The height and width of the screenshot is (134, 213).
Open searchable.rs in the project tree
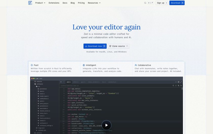pyautogui.click(x=43, y=108)
